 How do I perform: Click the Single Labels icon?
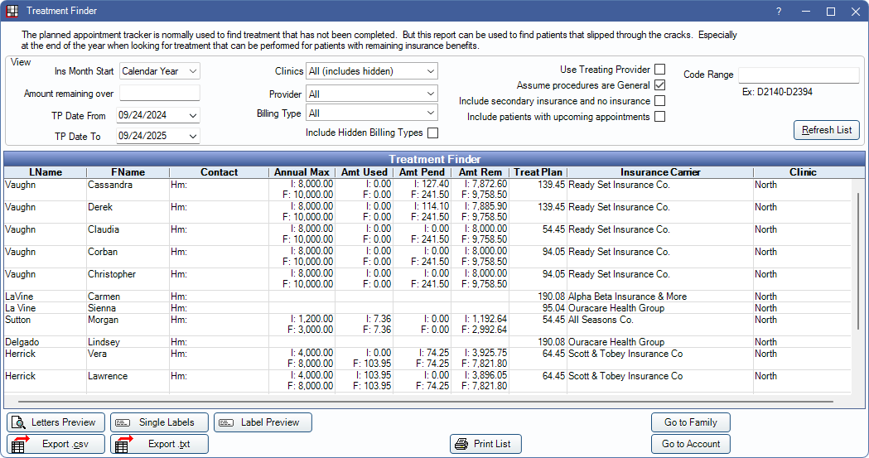tap(123, 422)
